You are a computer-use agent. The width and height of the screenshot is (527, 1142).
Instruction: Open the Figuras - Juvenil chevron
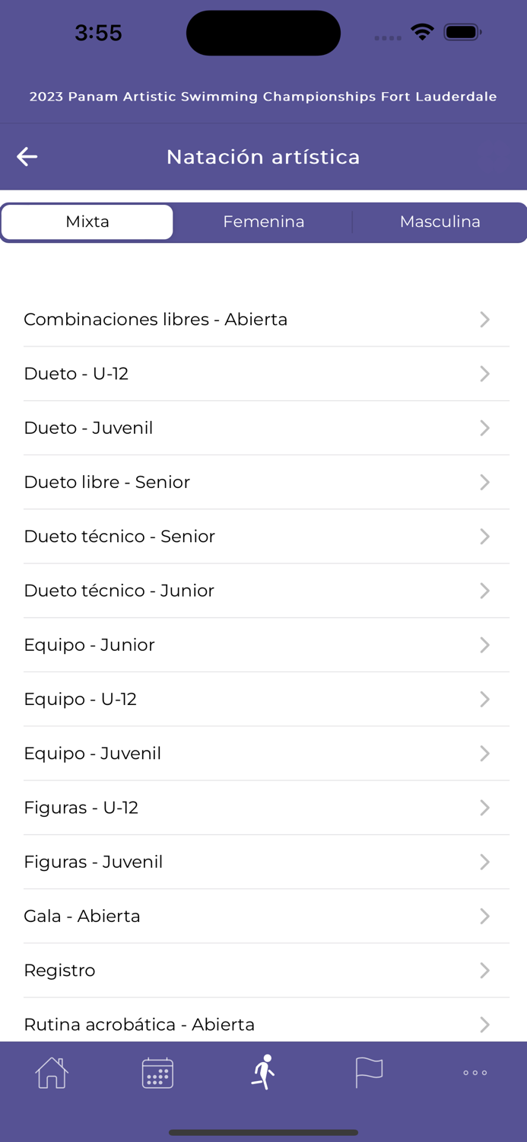[484, 862]
